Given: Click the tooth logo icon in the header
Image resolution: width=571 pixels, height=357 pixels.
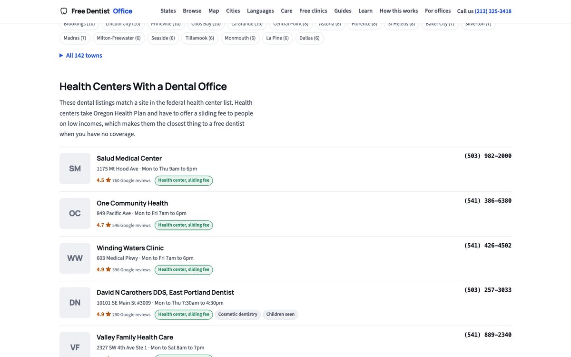Looking at the screenshot, I should [x=64, y=11].
